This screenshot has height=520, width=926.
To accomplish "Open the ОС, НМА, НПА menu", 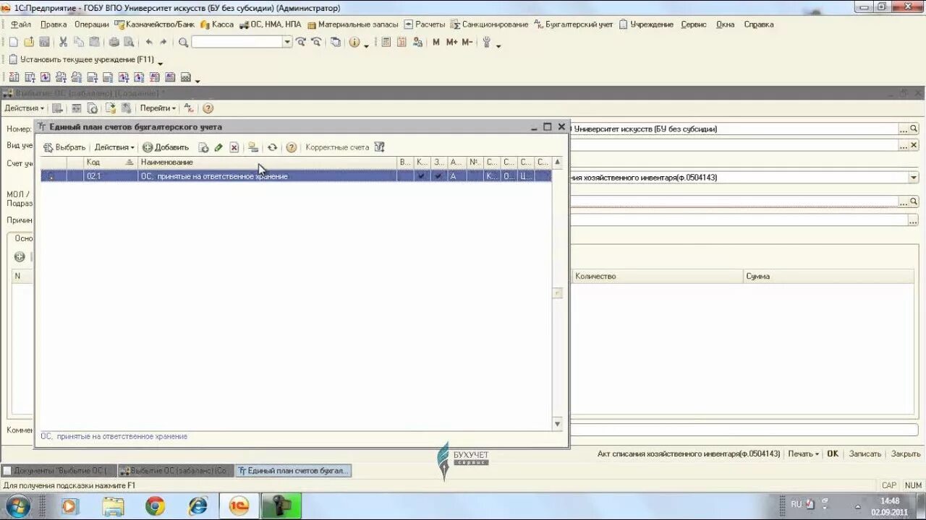I will pos(270,25).
